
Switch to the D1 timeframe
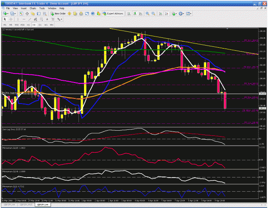(x=40, y=25)
